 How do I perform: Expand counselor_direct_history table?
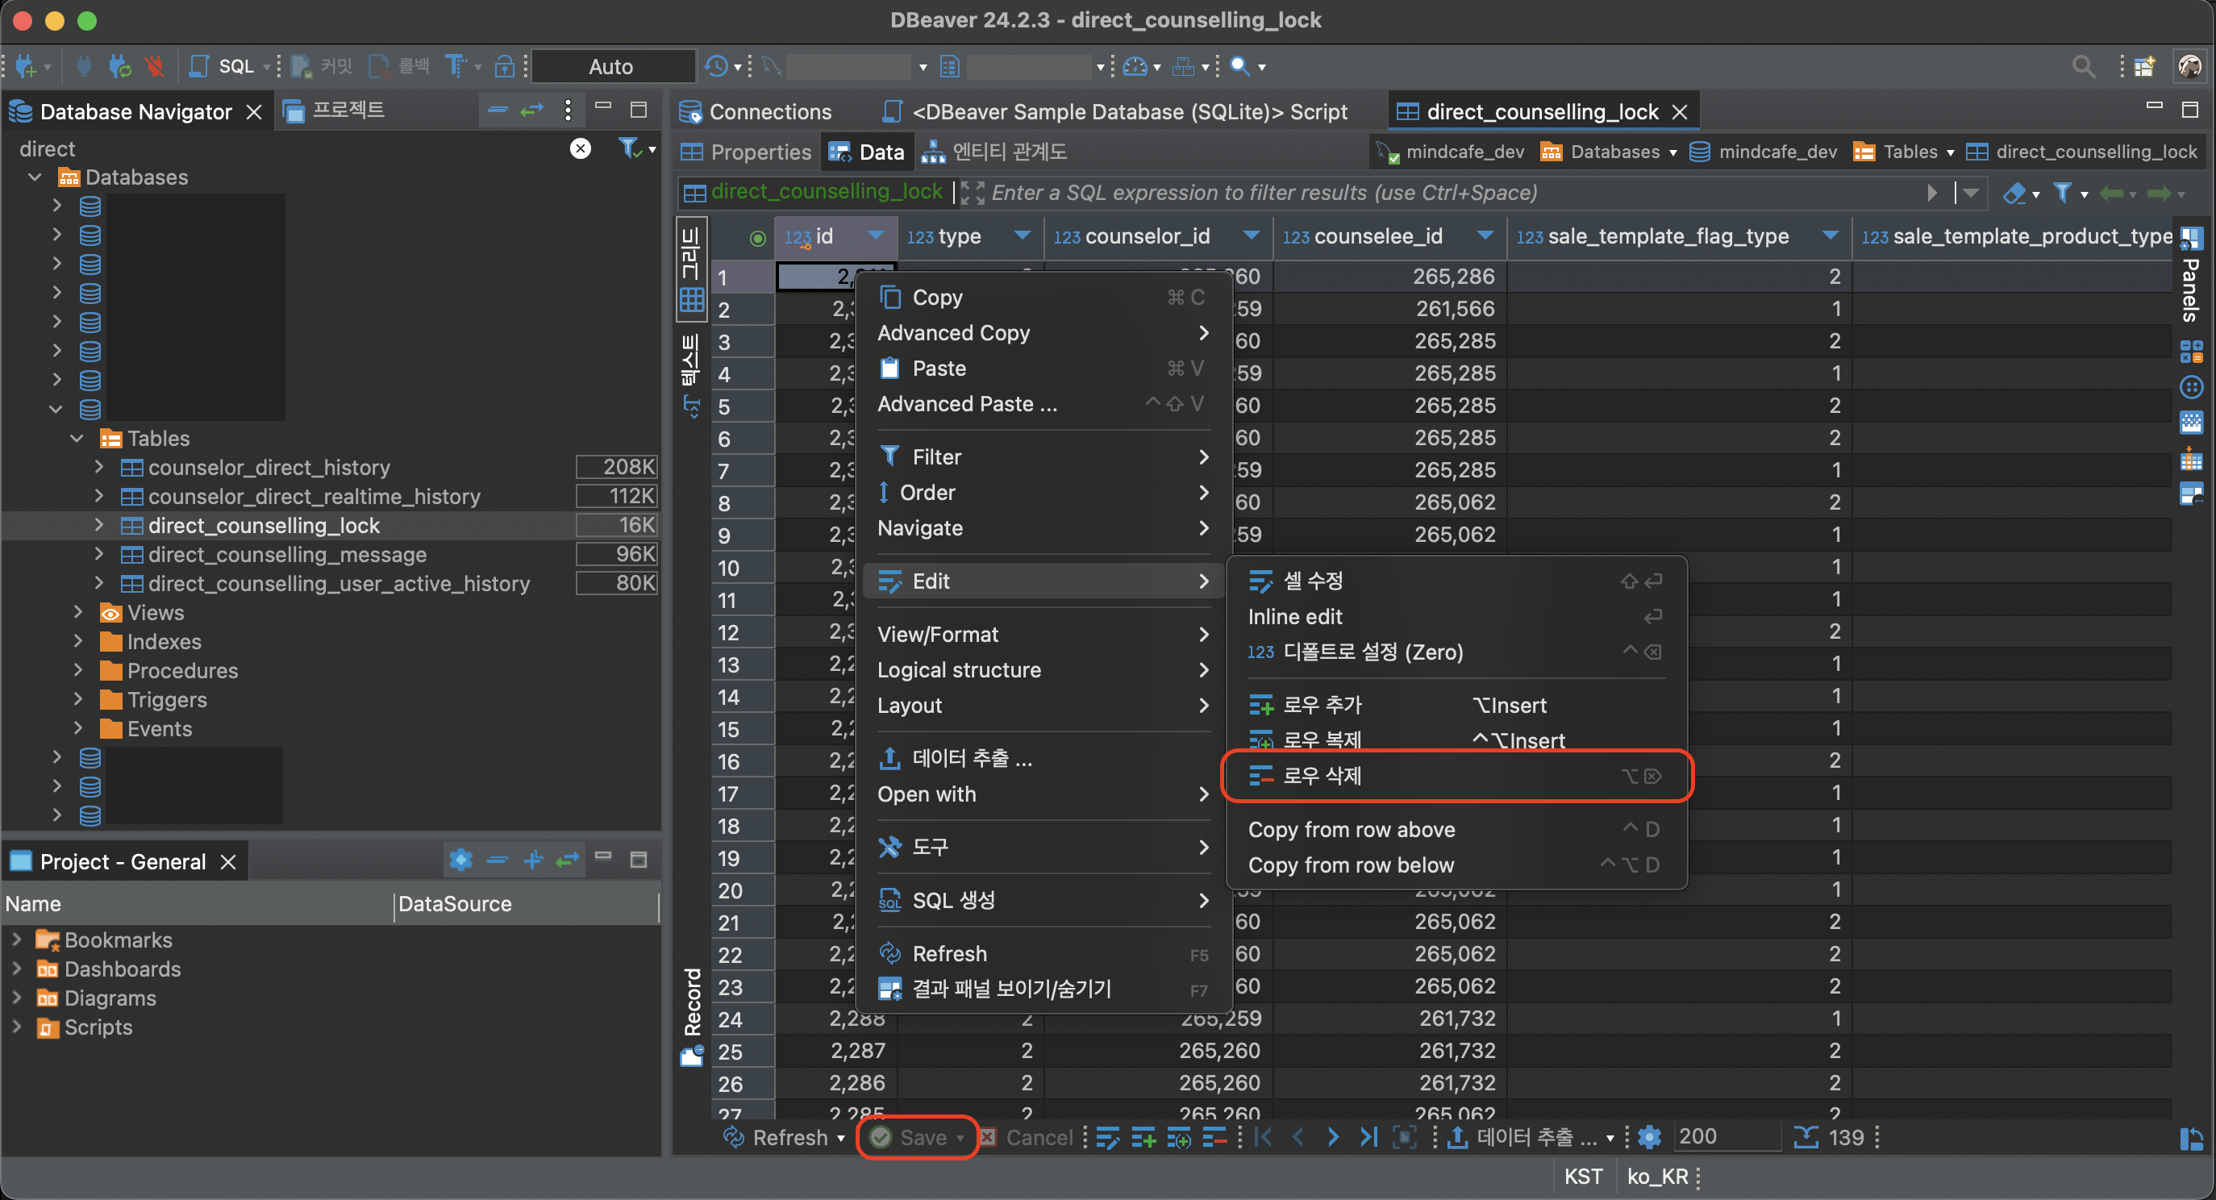click(x=99, y=467)
